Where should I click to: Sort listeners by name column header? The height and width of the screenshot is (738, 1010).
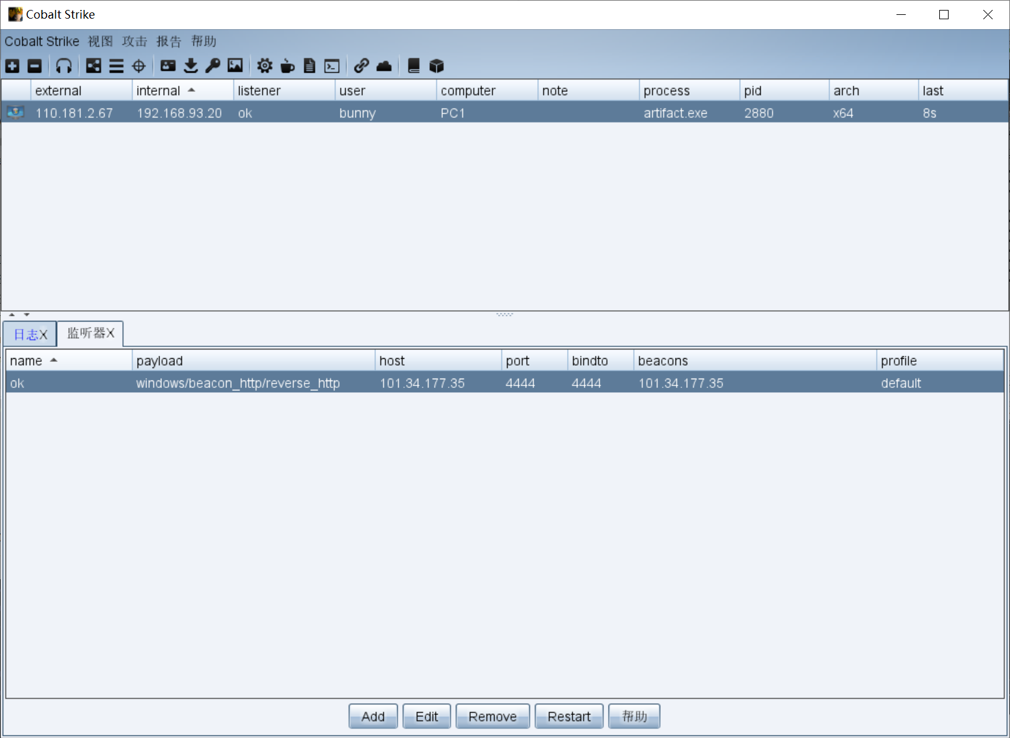(69, 361)
